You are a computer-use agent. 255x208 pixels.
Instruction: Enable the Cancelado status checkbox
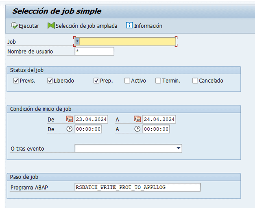pyautogui.click(x=195, y=81)
